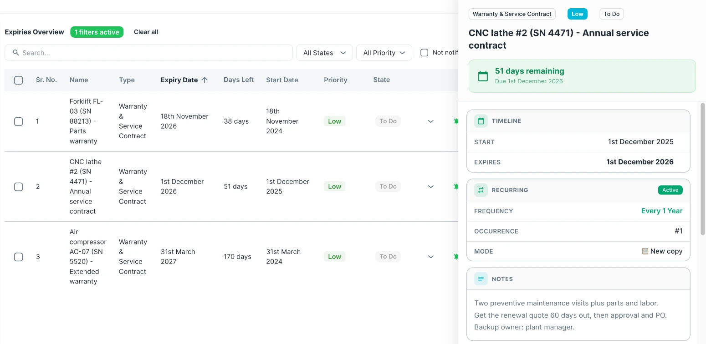
Task: Click the Low priority tag in detail panel
Action: pos(578,14)
